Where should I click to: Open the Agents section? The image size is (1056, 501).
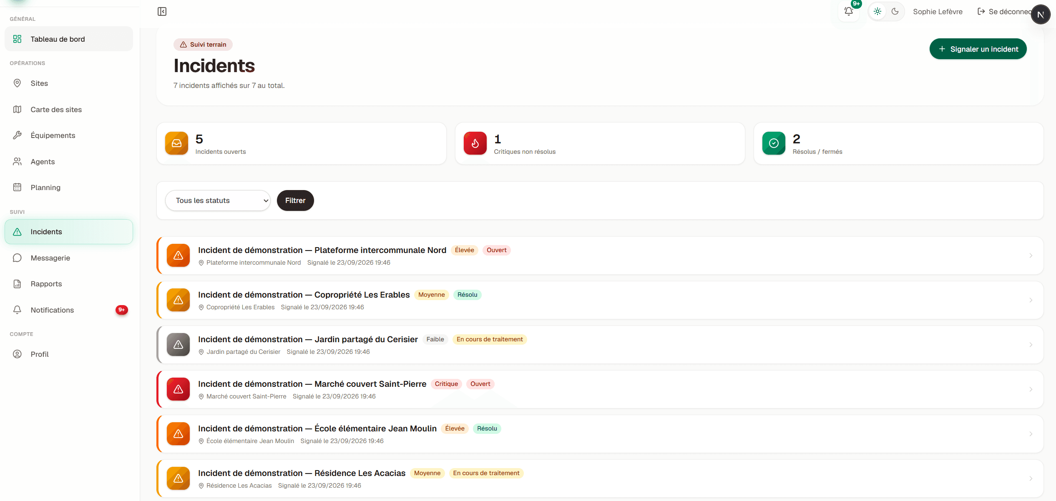[x=69, y=162]
